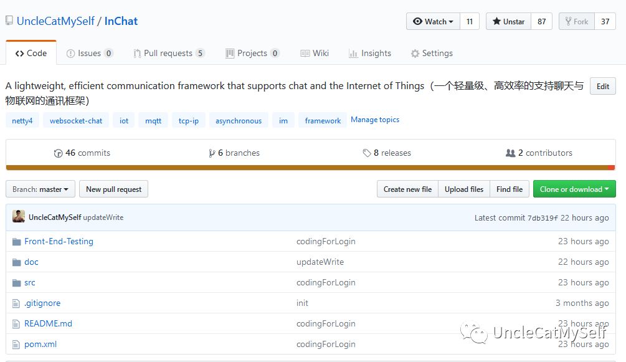Screen dimensions: 626x362
Task: Open the doc folder
Action: (31, 262)
